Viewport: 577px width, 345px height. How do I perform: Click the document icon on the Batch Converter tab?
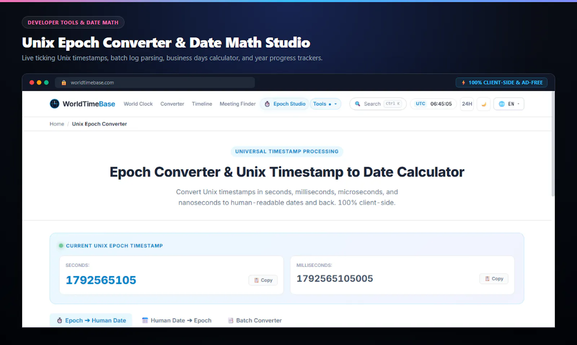[x=231, y=320]
